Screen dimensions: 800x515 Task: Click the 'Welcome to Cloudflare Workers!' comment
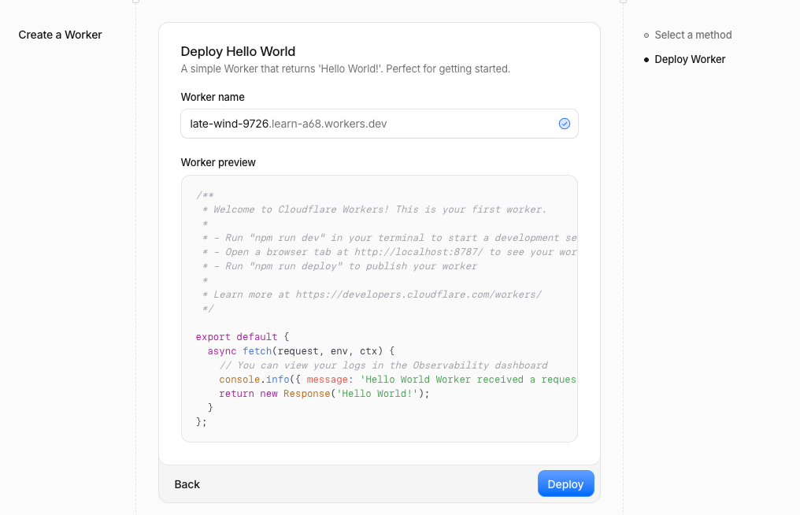click(375, 209)
